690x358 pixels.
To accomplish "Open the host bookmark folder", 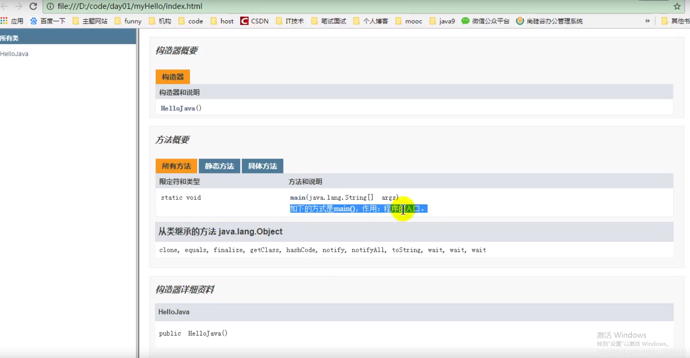I will click(222, 21).
